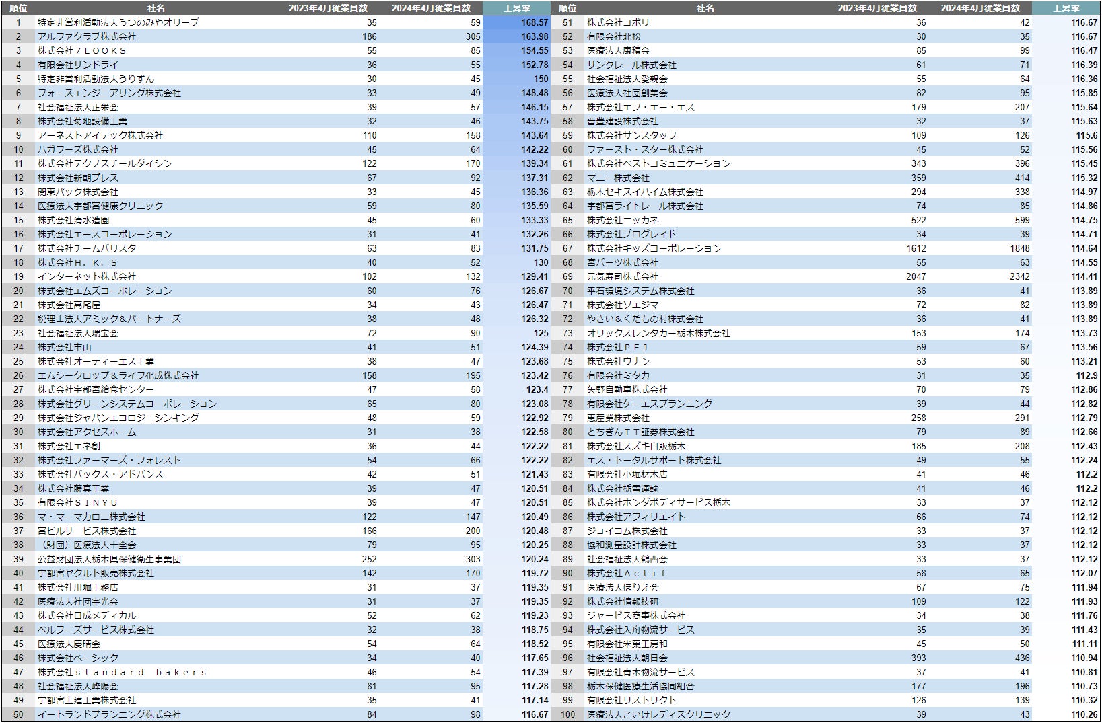This screenshot has height=723, width=1102.
Task: Select ジャービス商事株式会社 in the table
Action: tap(636, 615)
